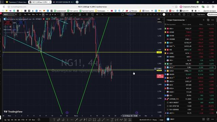
Task: Open the go-to-date calendar icon
Action: [x=39, y=120]
